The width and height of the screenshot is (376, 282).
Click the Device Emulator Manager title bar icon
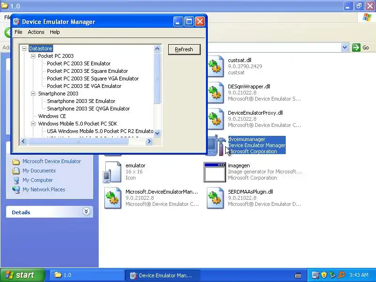16,22
